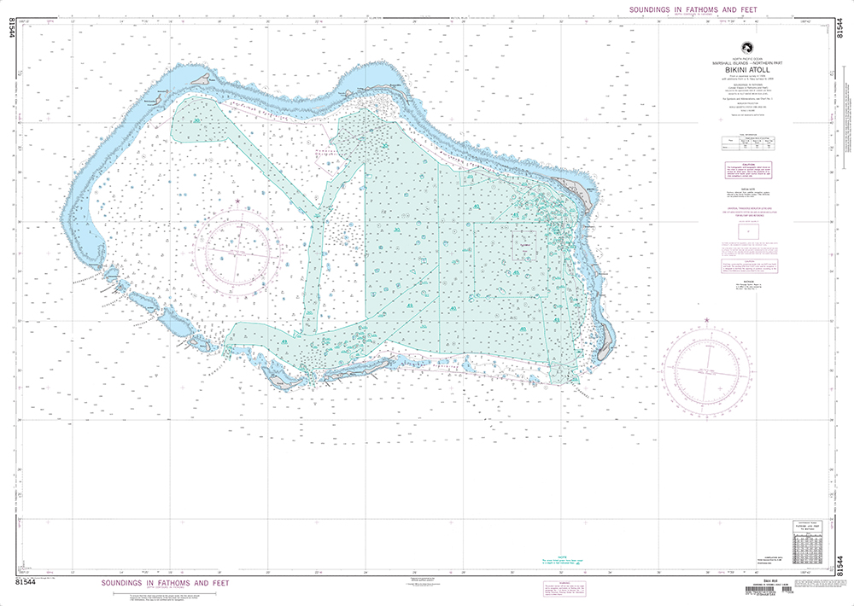854x606 pixels.
Task: Click the Universal Transverse Mercator note
Action: (x=750, y=211)
